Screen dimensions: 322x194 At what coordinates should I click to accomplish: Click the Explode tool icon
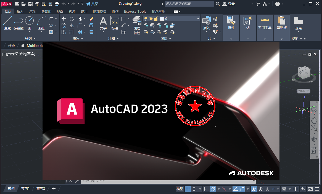(91, 25)
